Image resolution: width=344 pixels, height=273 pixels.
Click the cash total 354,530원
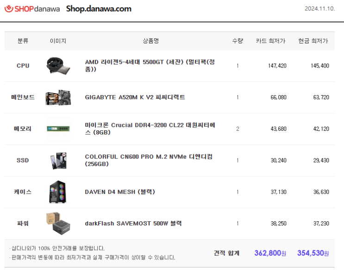313,253
